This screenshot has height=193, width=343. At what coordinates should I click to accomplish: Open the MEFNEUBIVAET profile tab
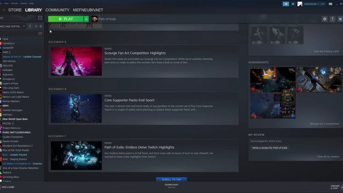pos(88,10)
